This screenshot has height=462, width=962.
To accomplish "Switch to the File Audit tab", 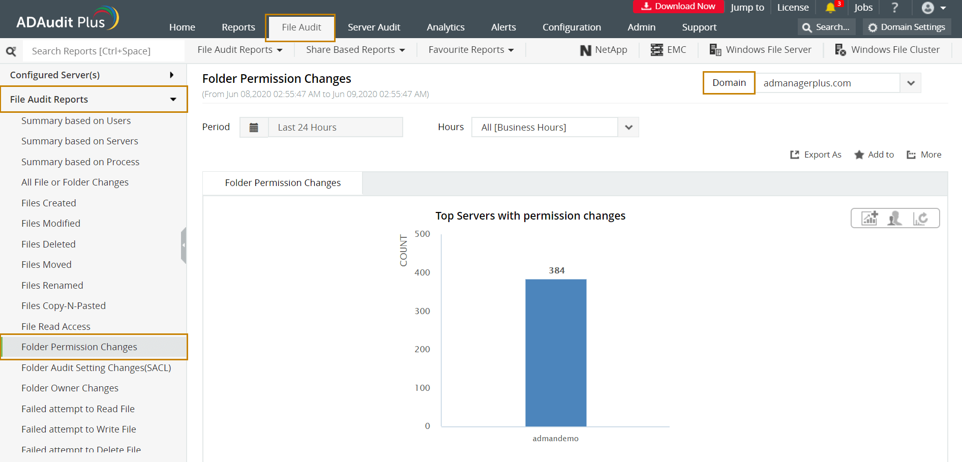I will click(301, 27).
